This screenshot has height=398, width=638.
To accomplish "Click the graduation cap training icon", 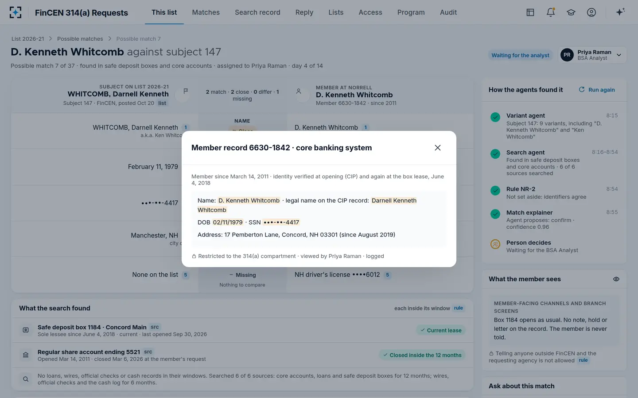I will (571, 12).
